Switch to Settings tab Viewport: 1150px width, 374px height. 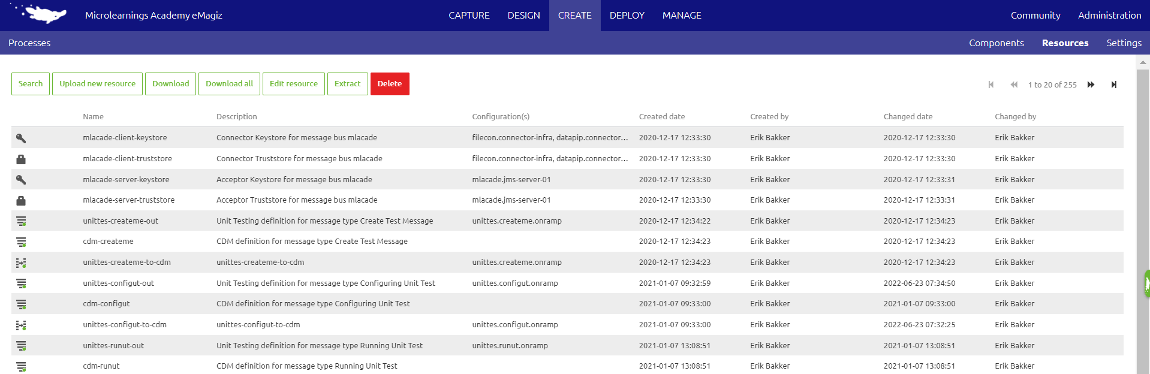click(1124, 43)
